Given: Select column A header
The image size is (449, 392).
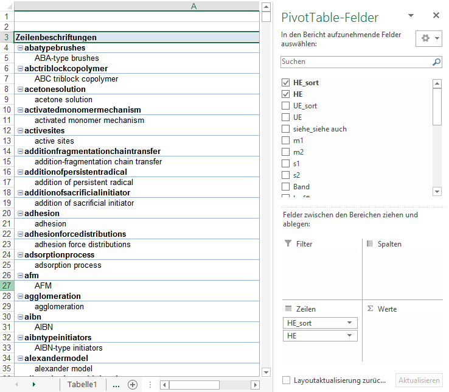Looking at the screenshot, I should pyautogui.click(x=193, y=6).
